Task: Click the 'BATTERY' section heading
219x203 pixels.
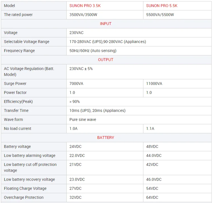Action: point(106,137)
